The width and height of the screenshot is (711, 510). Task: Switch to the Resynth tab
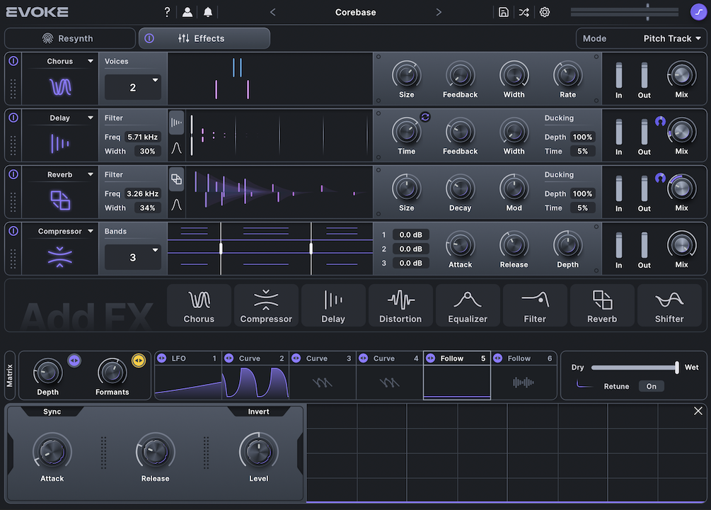coord(69,38)
